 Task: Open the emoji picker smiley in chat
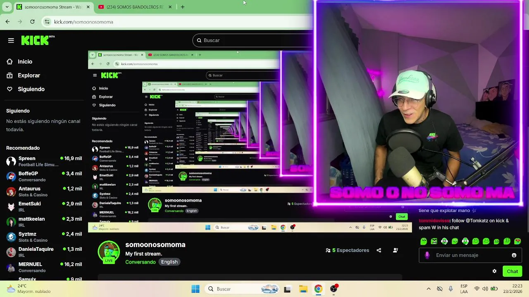(514, 255)
